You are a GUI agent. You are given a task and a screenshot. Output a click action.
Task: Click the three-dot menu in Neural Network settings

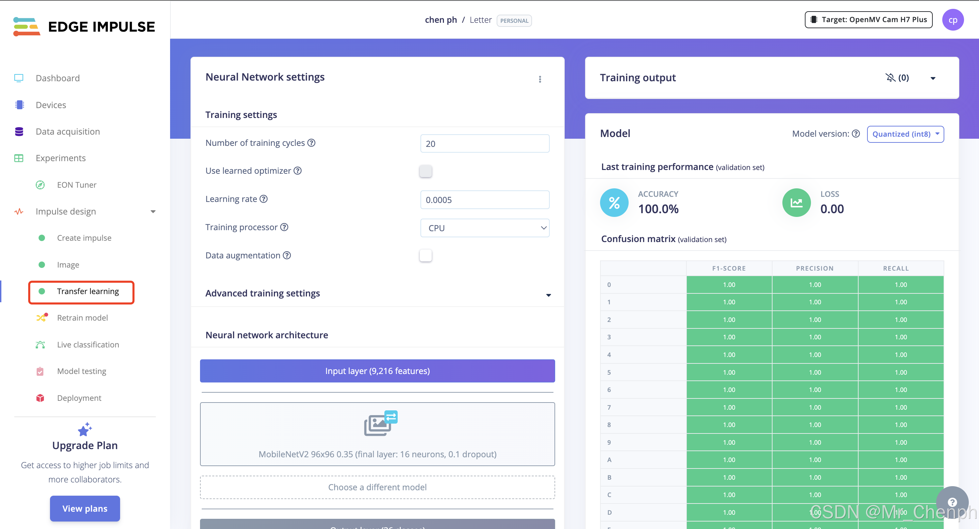tap(540, 79)
